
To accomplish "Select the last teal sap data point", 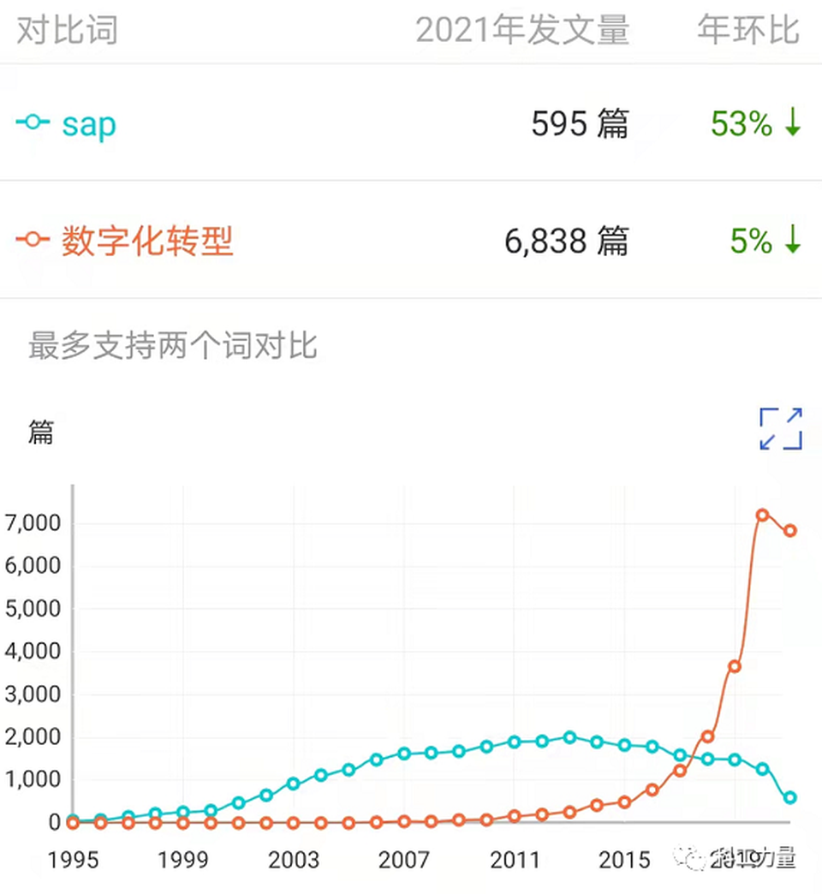I will pos(789,797).
